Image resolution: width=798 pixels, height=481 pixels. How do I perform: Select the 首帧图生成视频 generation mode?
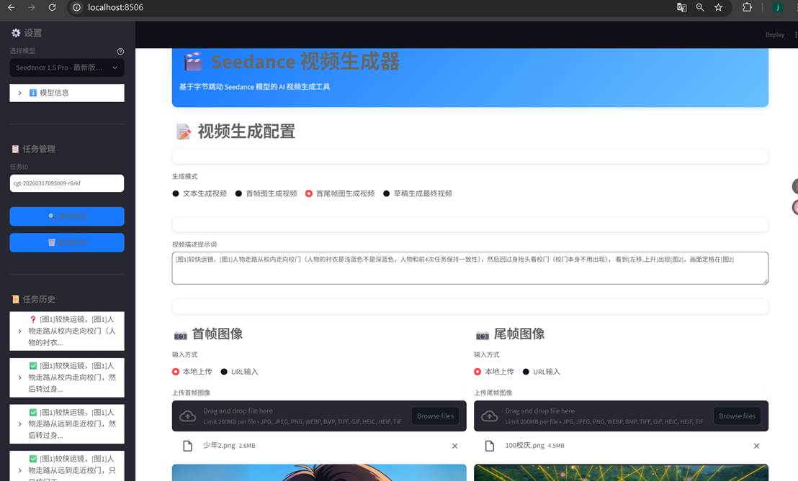click(x=266, y=193)
